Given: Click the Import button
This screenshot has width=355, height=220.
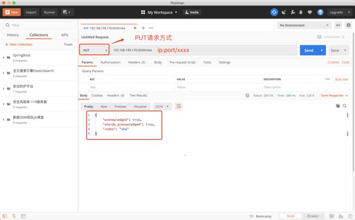Looking at the screenshot, I should 31,12.
